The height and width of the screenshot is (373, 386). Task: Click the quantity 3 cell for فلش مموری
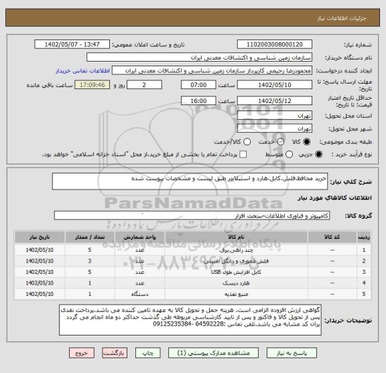pos(90,261)
